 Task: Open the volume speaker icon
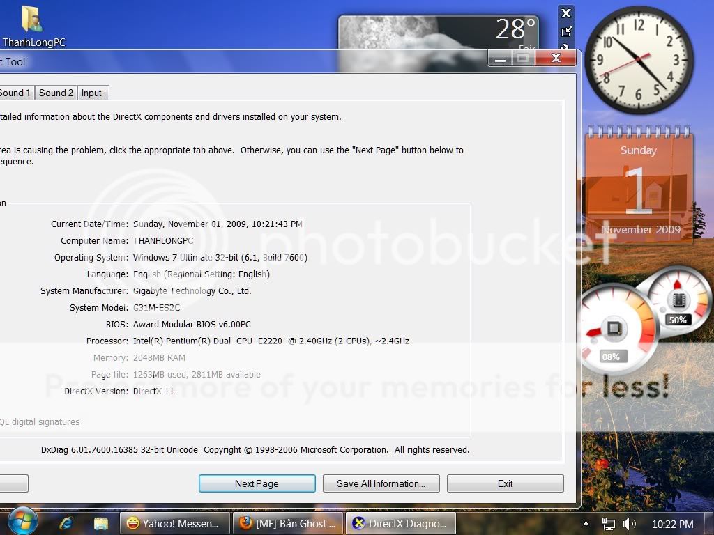coord(629,524)
